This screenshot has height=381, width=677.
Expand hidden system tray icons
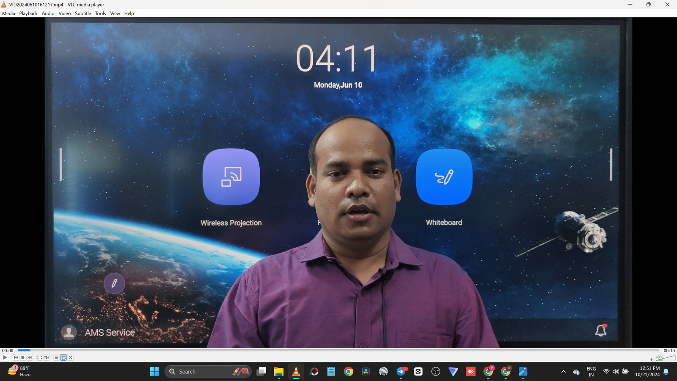(563, 372)
